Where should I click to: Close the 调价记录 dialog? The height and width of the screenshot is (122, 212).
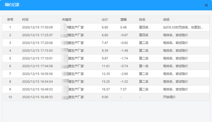(x=206, y=5)
